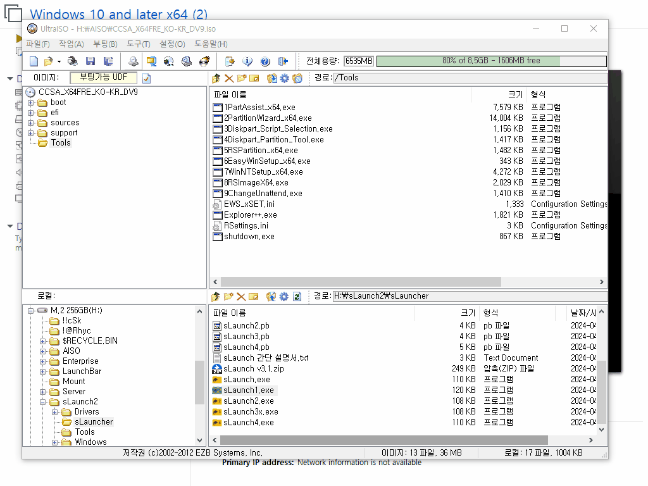
Task: Open the 부팅(B) menu
Action: 106,44
